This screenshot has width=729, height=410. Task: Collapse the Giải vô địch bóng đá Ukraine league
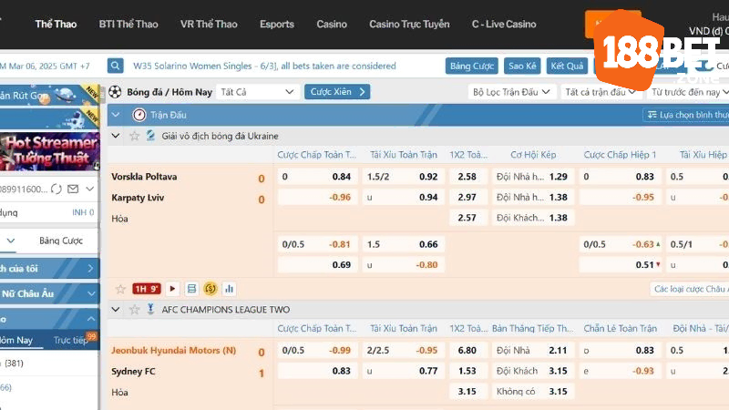[x=116, y=136]
